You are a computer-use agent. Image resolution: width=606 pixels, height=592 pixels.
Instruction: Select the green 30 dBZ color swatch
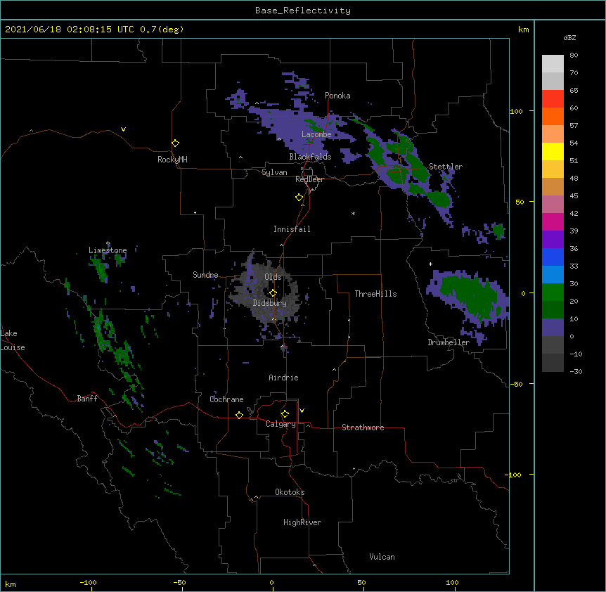pyautogui.click(x=553, y=292)
